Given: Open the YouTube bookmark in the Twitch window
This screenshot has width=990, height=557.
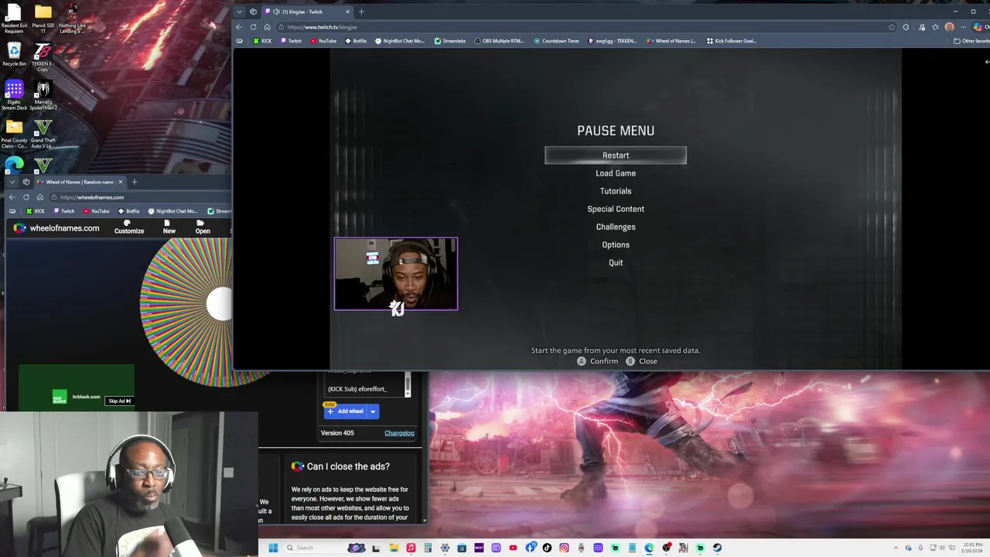Looking at the screenshot, I should pos(323,41).
